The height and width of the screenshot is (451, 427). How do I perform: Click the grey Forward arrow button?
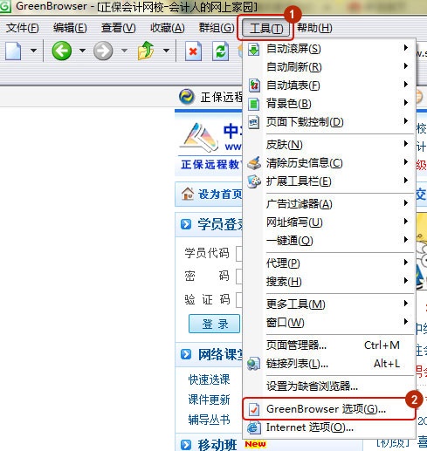pyautogui.click(x=103, y=51)
